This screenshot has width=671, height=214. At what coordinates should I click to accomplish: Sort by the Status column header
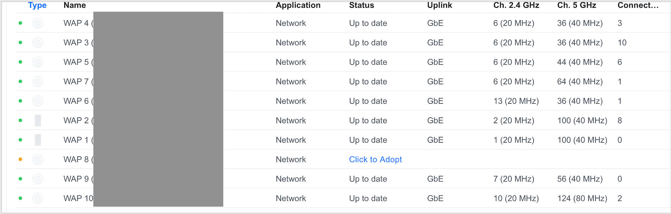361,5
